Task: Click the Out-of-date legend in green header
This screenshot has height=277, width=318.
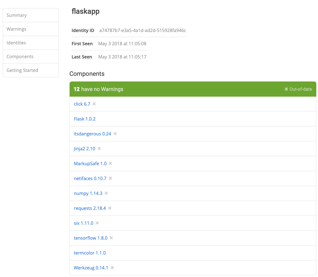Action: (298, 89)
